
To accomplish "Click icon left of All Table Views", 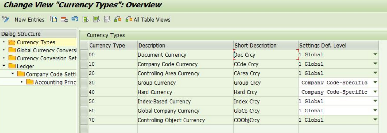I will click(118, 19).
